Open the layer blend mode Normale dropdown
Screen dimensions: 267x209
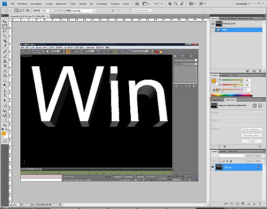coord(228,156)
